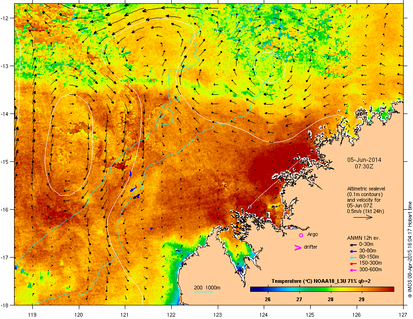
Task: Click the '200 1000m' depth contour label
Action: pyautogui.click(x=207, y=288)
